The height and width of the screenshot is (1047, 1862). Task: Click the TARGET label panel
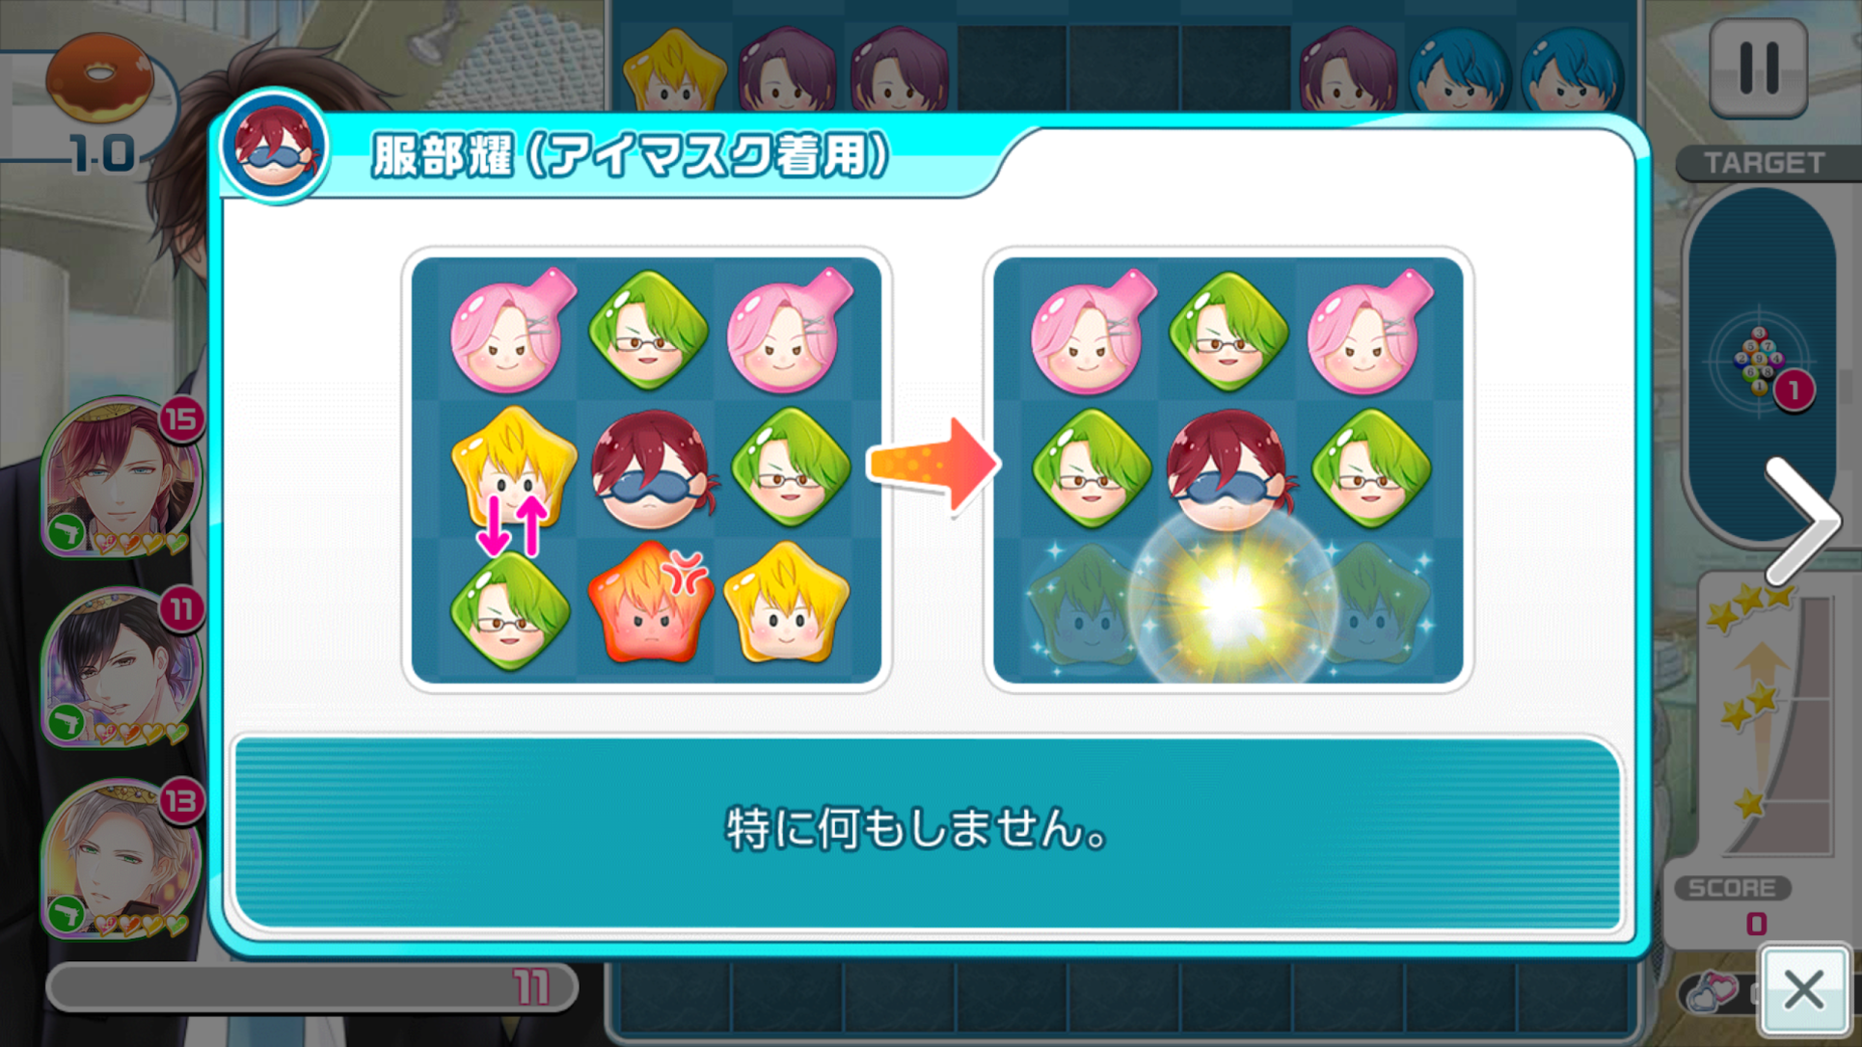[1764, 163]
